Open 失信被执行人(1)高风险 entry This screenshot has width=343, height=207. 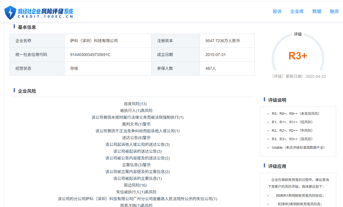(x=136, y=192)
